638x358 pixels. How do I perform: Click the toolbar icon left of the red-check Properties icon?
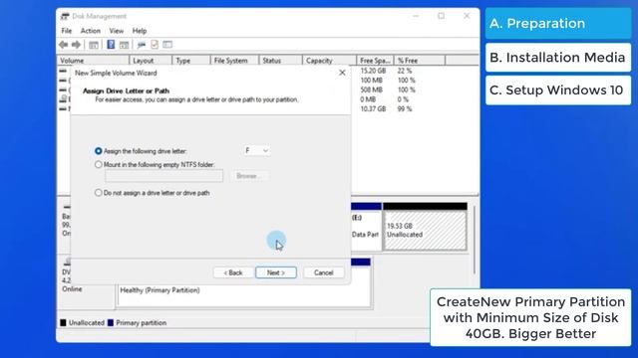point(142,45)
